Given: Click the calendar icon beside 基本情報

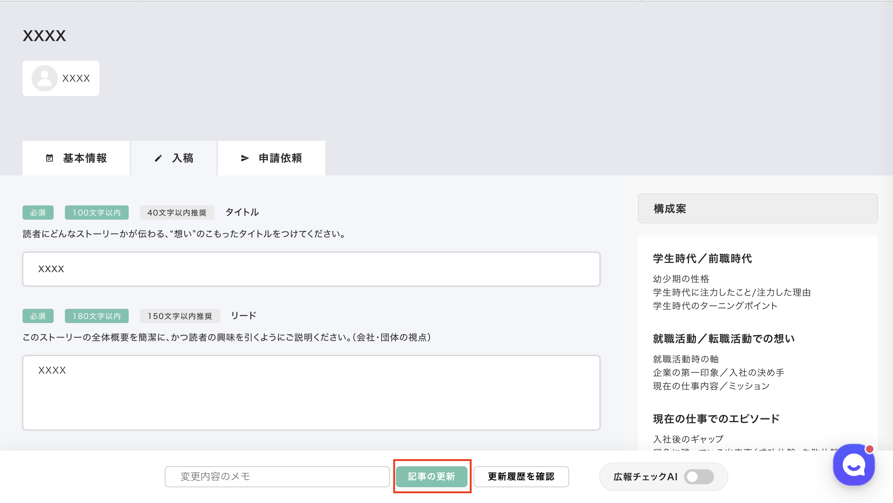Looking at the screenshot, I should 50,158.
